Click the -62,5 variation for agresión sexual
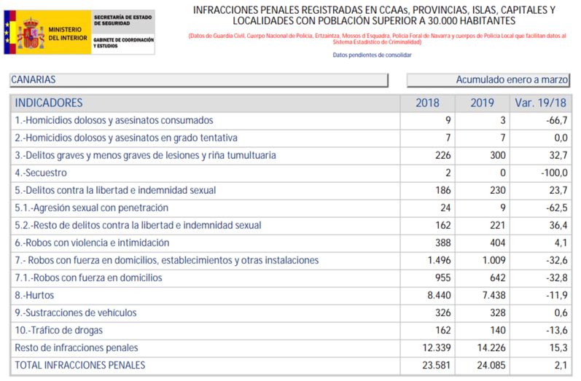Viewport: 581px width, 381px height. point(556,208)
